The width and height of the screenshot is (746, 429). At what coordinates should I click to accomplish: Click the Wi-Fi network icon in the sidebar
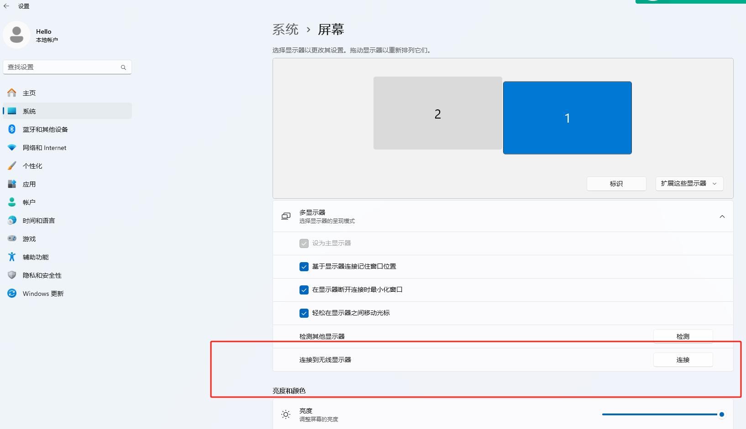click(12, 148)
